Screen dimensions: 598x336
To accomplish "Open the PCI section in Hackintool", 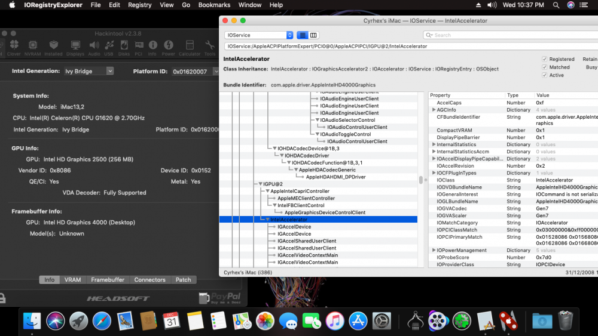I will [139, 48].
